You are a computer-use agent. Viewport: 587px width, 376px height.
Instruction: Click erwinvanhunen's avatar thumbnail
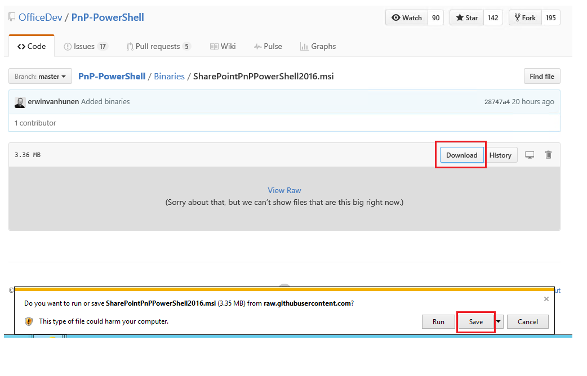(20, 102)
